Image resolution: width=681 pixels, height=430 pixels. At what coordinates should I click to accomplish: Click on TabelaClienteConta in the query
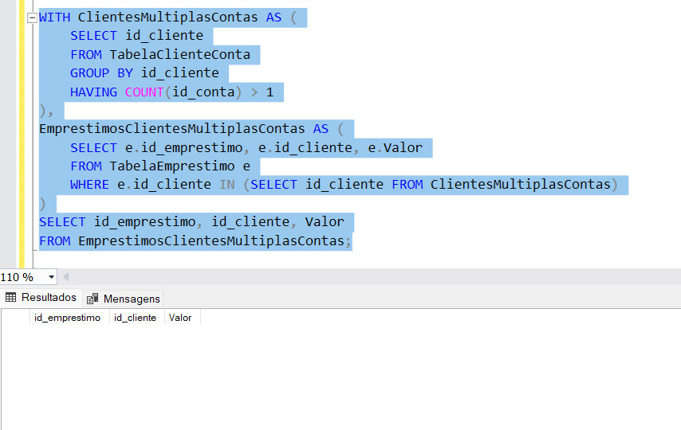click(x=179, y=55)
